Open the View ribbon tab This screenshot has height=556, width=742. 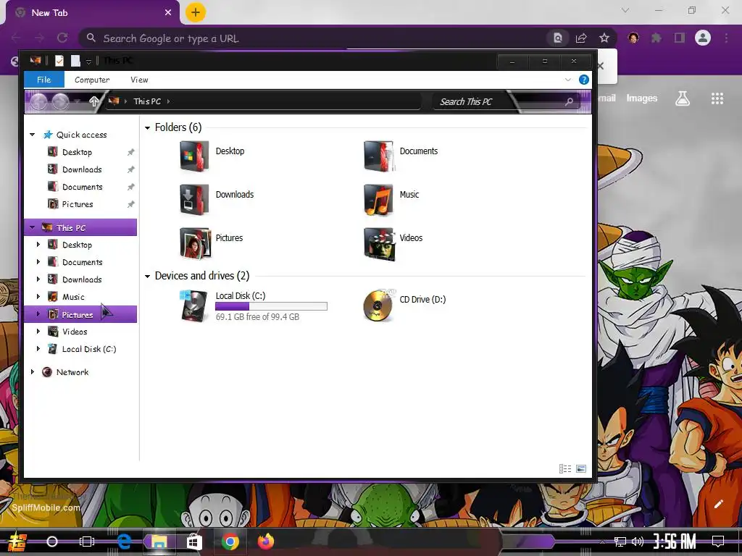(x=139, y=80)
